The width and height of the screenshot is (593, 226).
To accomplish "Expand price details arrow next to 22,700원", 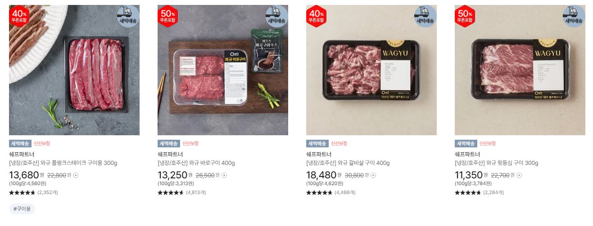I will point(521,176).
